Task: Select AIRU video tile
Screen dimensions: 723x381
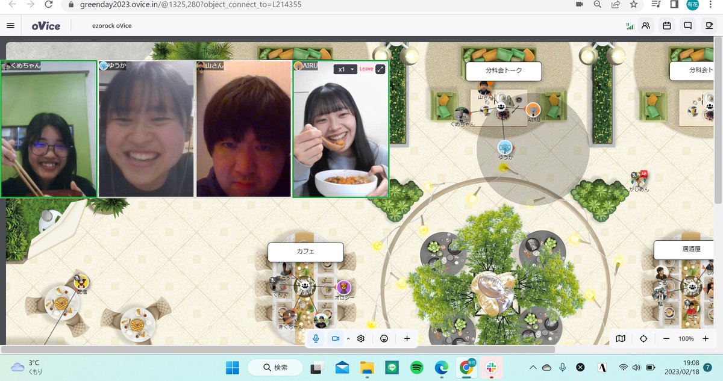Action: pos(341,129)
